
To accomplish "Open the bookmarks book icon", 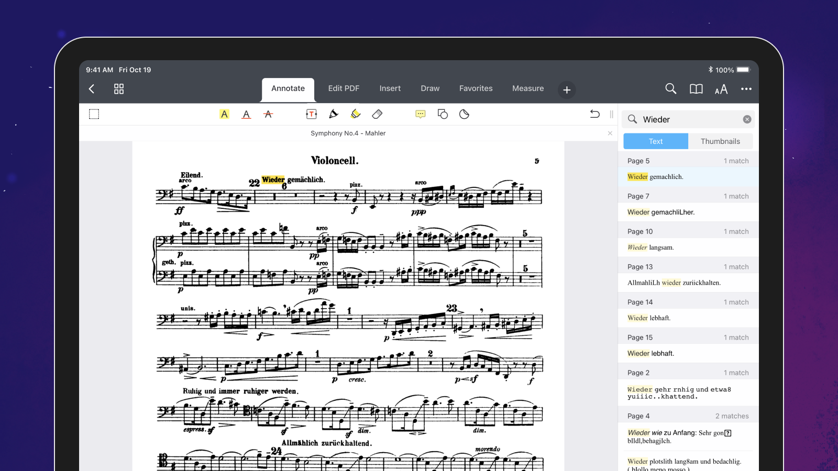I will coord(696,89).
